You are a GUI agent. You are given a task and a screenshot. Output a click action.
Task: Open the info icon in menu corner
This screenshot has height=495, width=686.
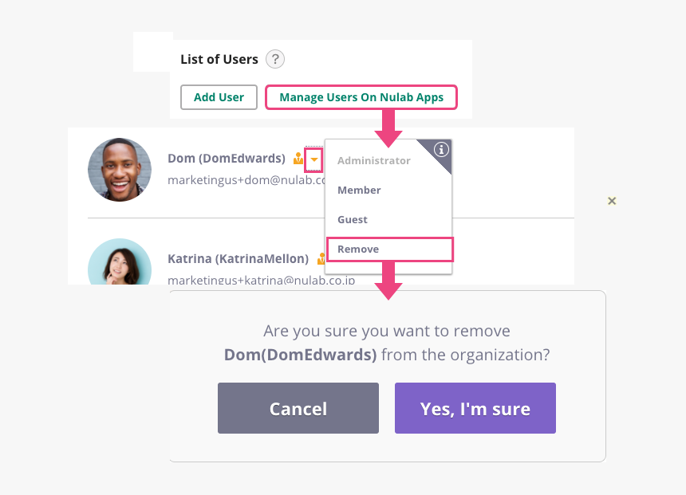point(441,149)
